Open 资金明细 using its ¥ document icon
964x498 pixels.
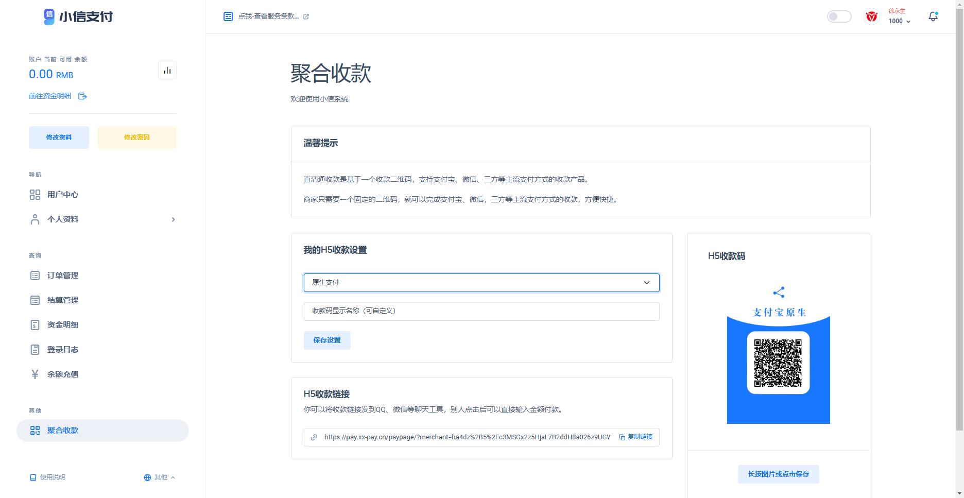pos(35,324)
